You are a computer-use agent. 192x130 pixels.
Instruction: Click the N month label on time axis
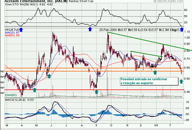click(127, 125)
